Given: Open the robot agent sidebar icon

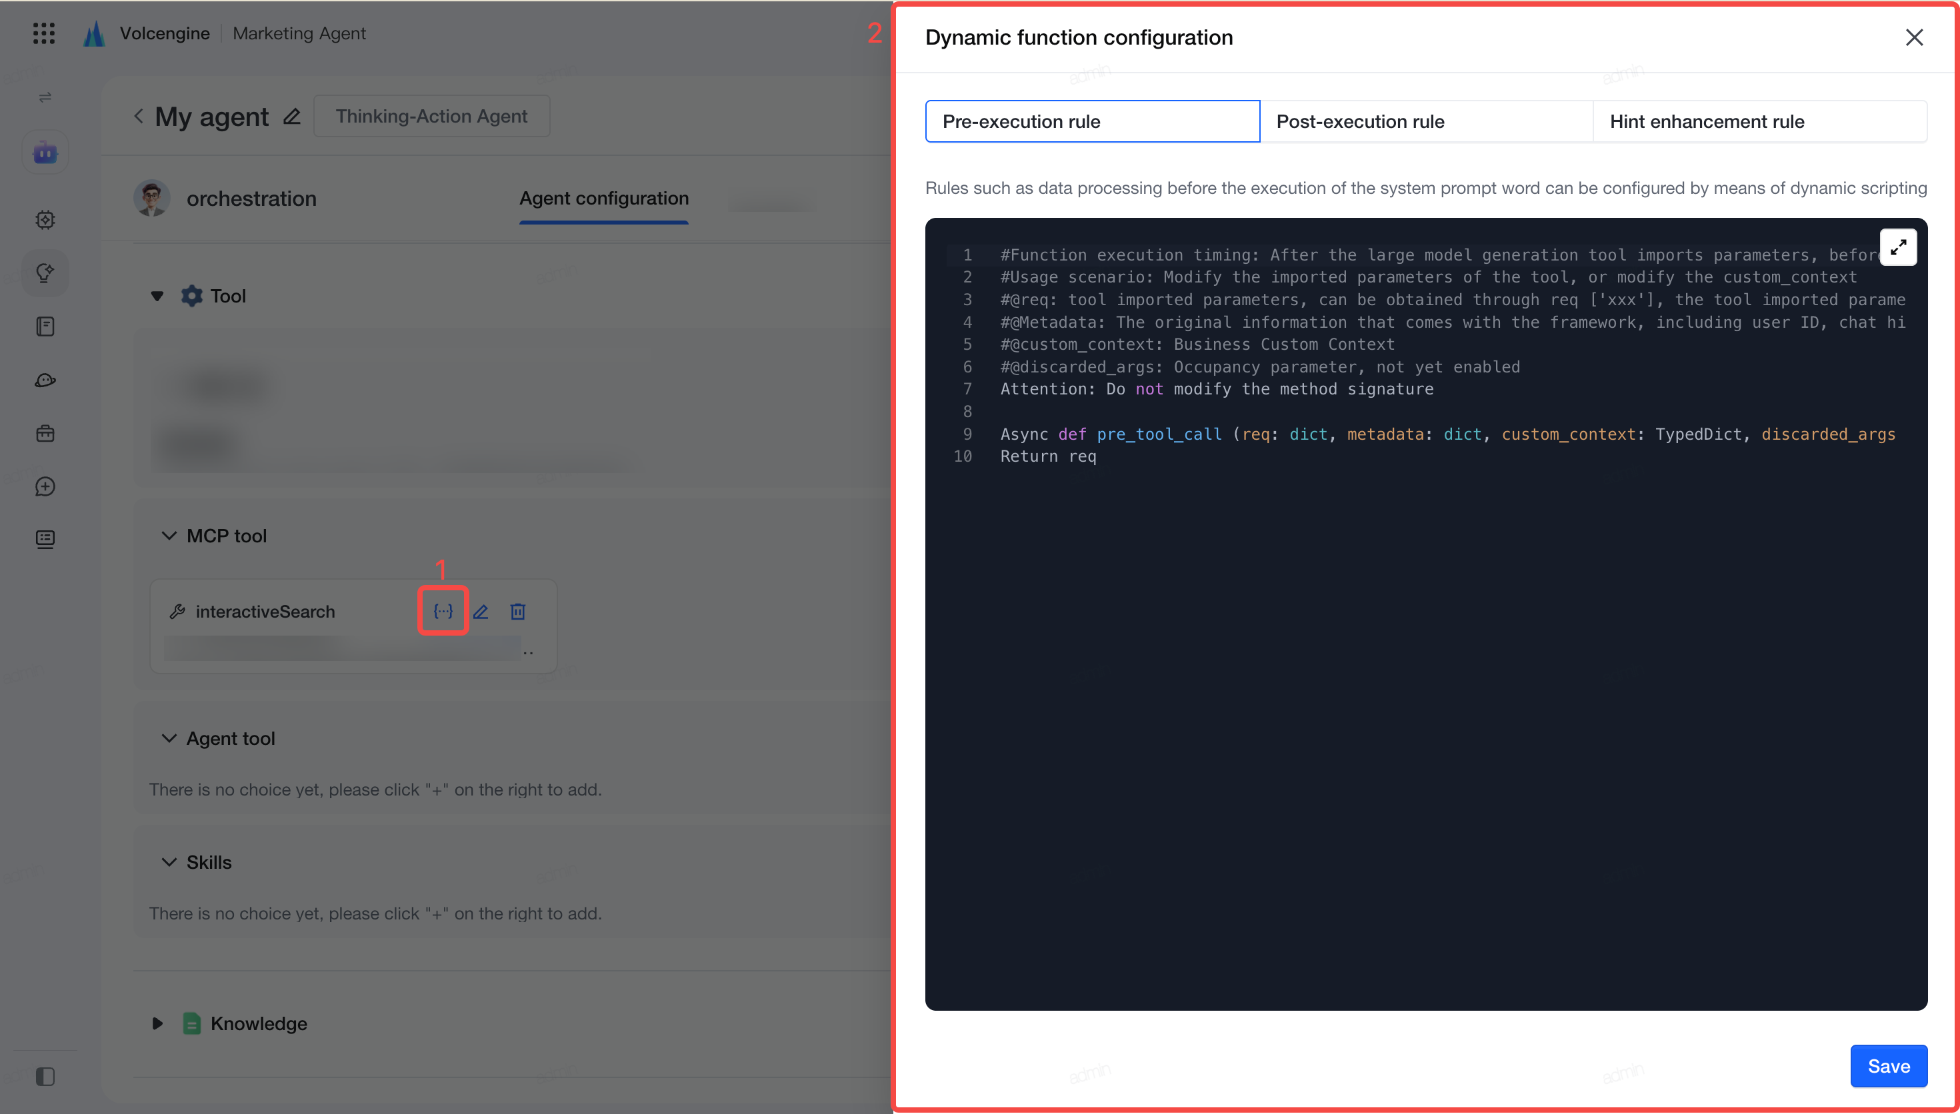Looking at the screenshot, I should point(45,153).
